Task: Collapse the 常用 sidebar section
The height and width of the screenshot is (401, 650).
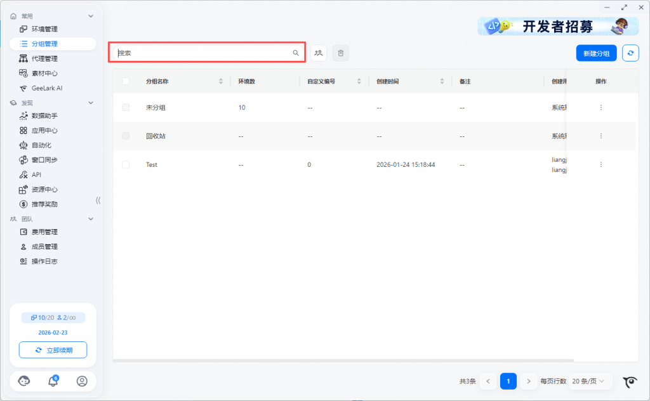Action: click(91, 16)
